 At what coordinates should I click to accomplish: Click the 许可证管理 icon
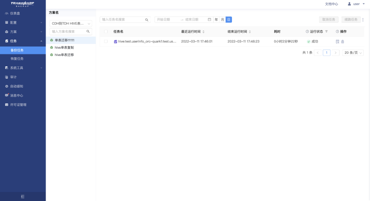coord(7,105)
